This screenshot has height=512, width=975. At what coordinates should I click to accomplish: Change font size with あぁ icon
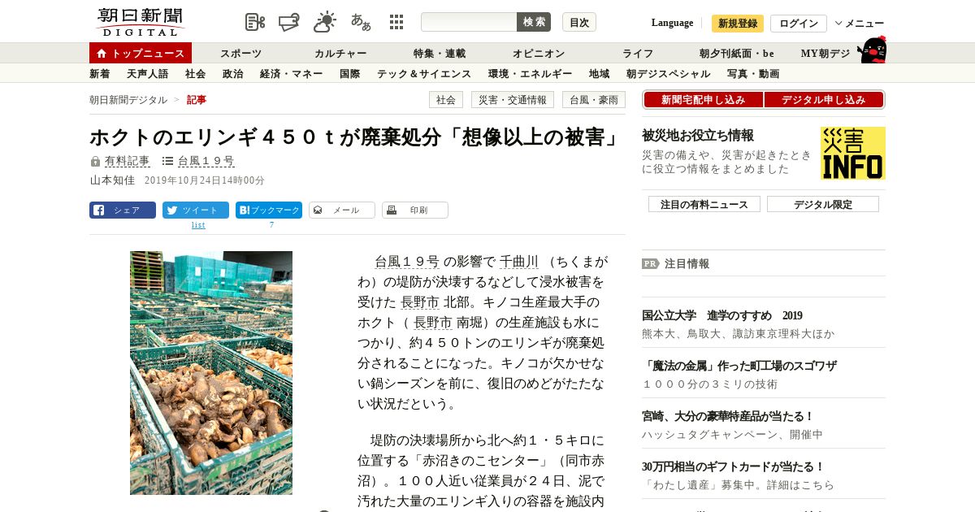[x=361, y=22]
